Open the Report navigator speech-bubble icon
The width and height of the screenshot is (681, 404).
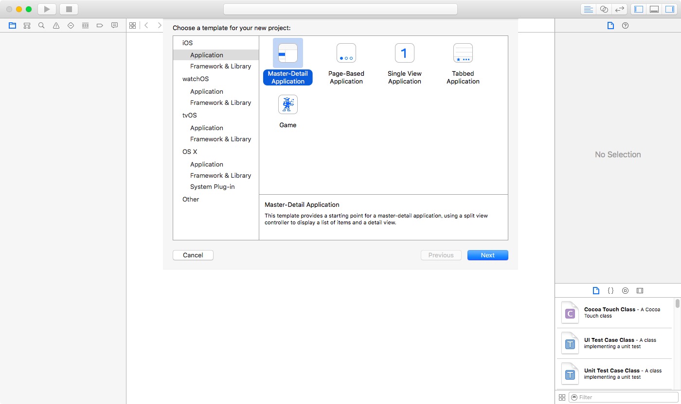click(x=114, y=25)
